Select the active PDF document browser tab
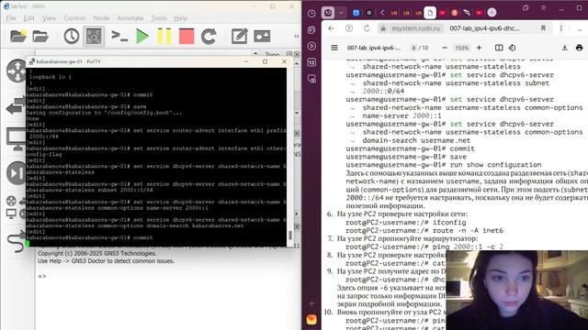The image size is (588, 330). click(430, 13)
